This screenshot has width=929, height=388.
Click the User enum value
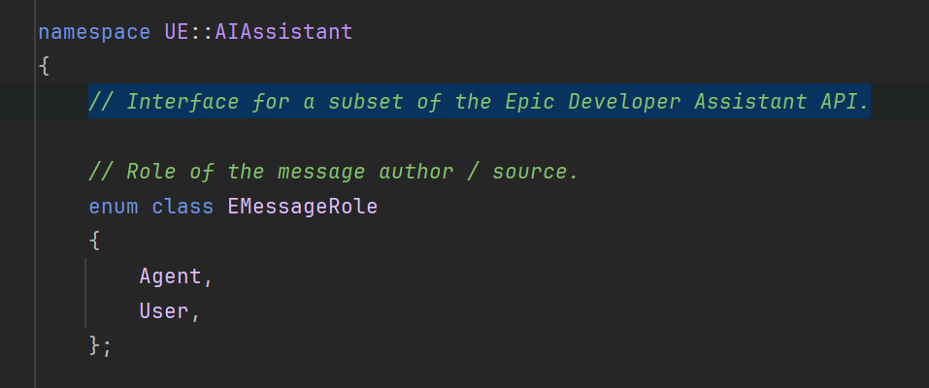coord(164,311)
